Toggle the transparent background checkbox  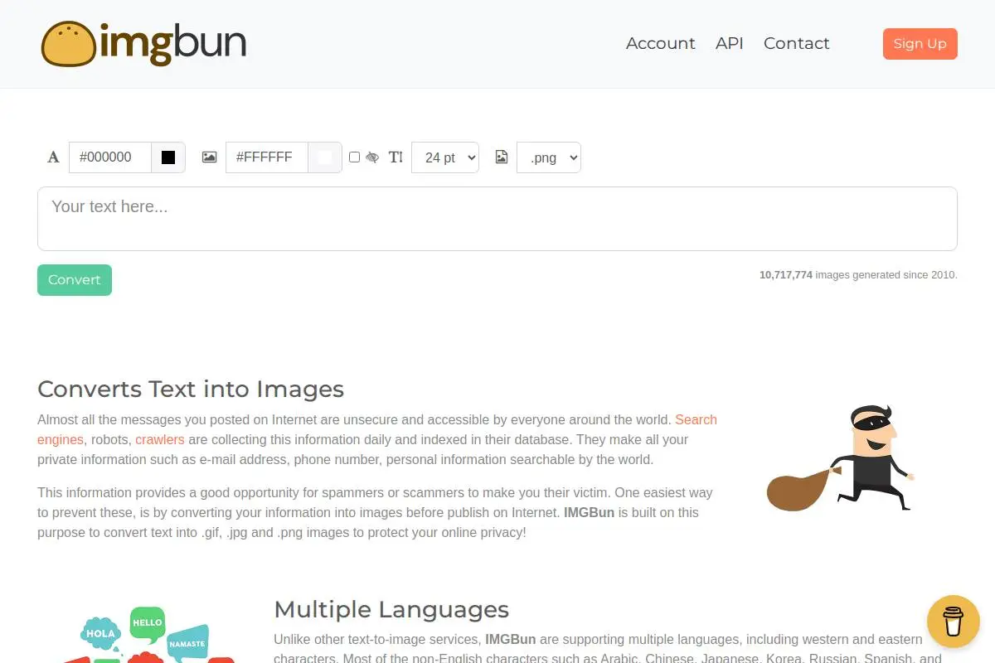pos(355,157)
